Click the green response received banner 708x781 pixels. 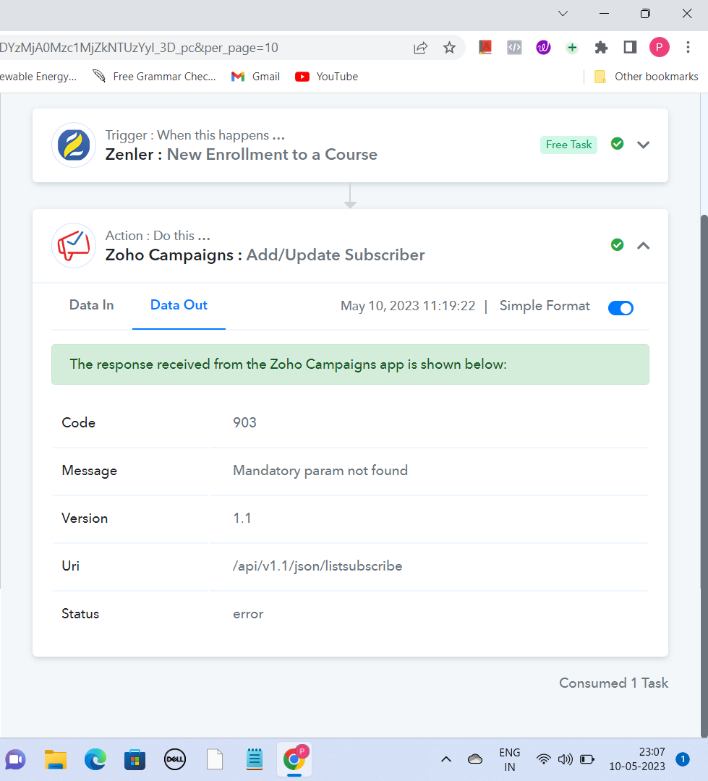[350, 364]
